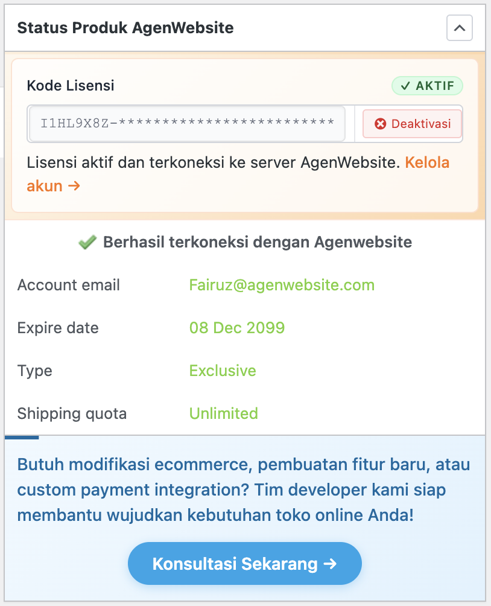Collapse the Status Produk AgenWebsite panel
491x606 pixels.
(x=459, y=28)
